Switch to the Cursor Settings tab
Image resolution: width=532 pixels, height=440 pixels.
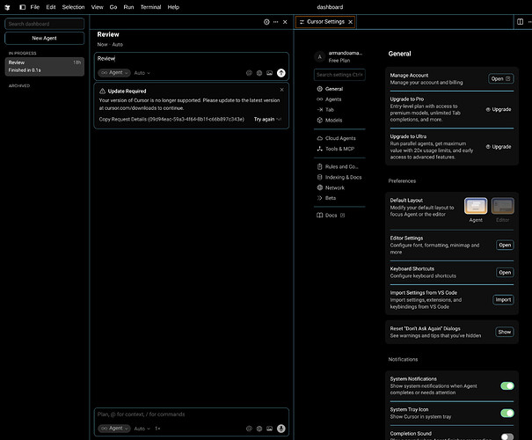pyautogui.click(x=325, y=22)
